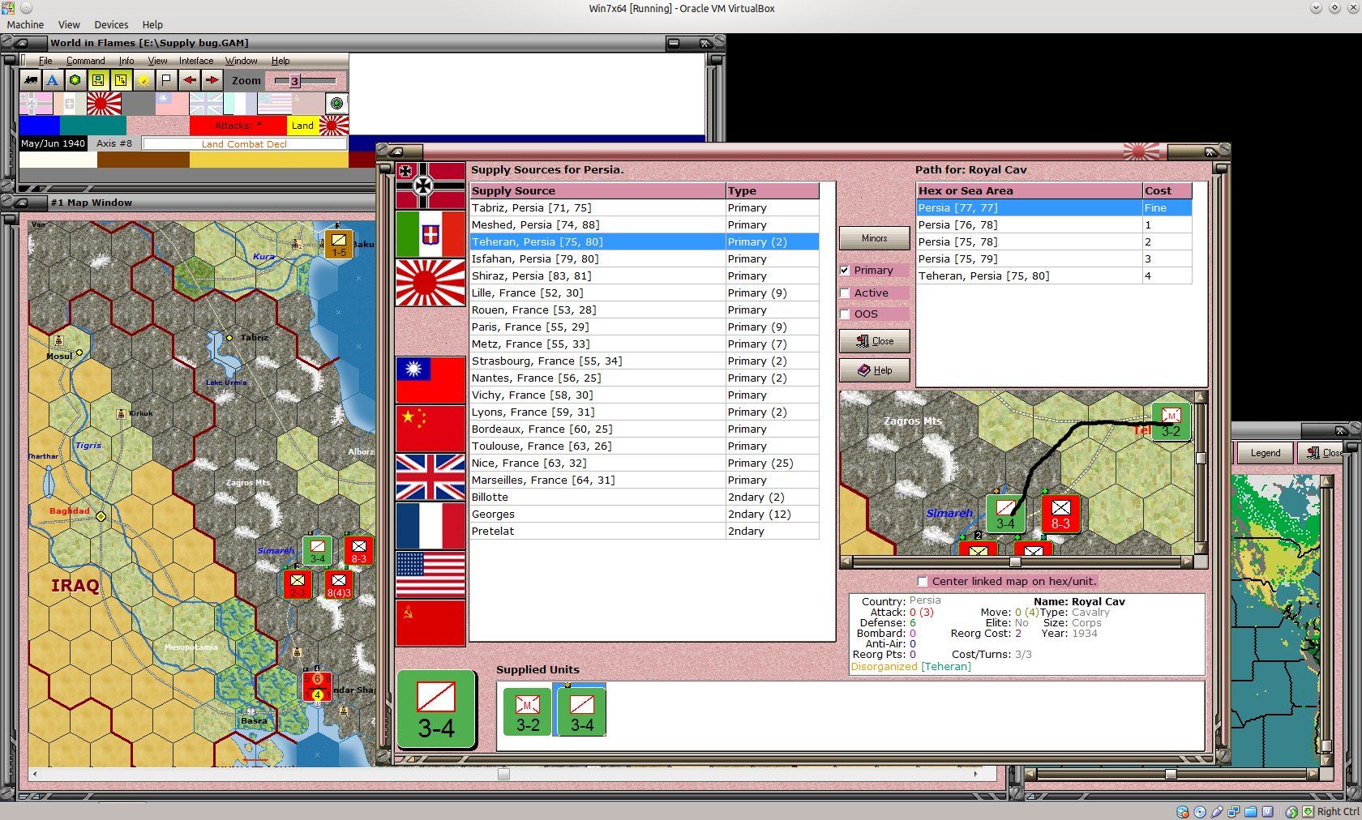Image resolution: width=1362 pixels, height=820 pixels.
Task: Open the VirtualBox Devices menu
Action: [x=111, y=24]
